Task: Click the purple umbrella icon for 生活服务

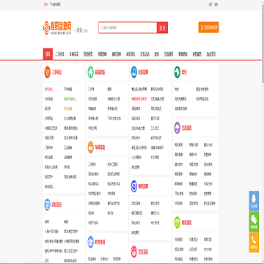Action: click(x=177, y=128)
